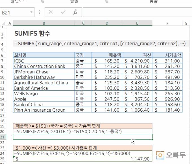Click the 'Wells Fargo' cell
This screenshot has height=164, width=192.
44,93
